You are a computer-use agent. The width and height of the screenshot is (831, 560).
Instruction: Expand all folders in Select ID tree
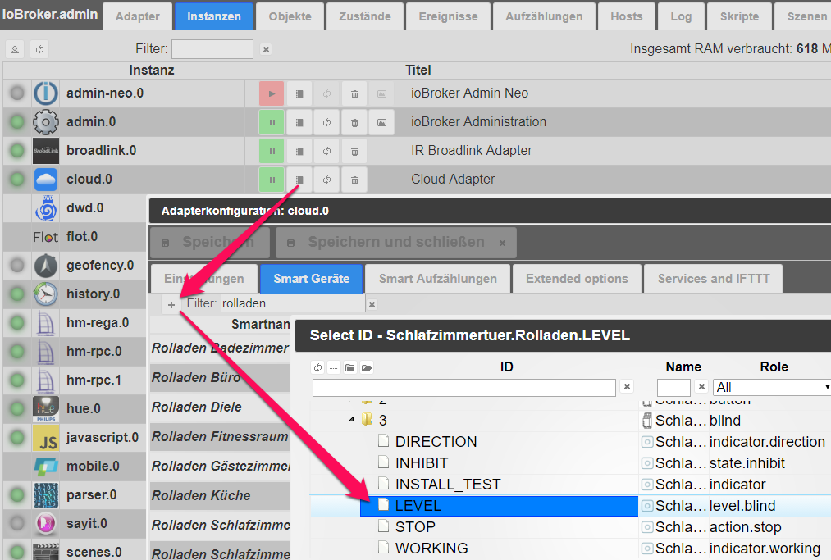pos(366,367)
